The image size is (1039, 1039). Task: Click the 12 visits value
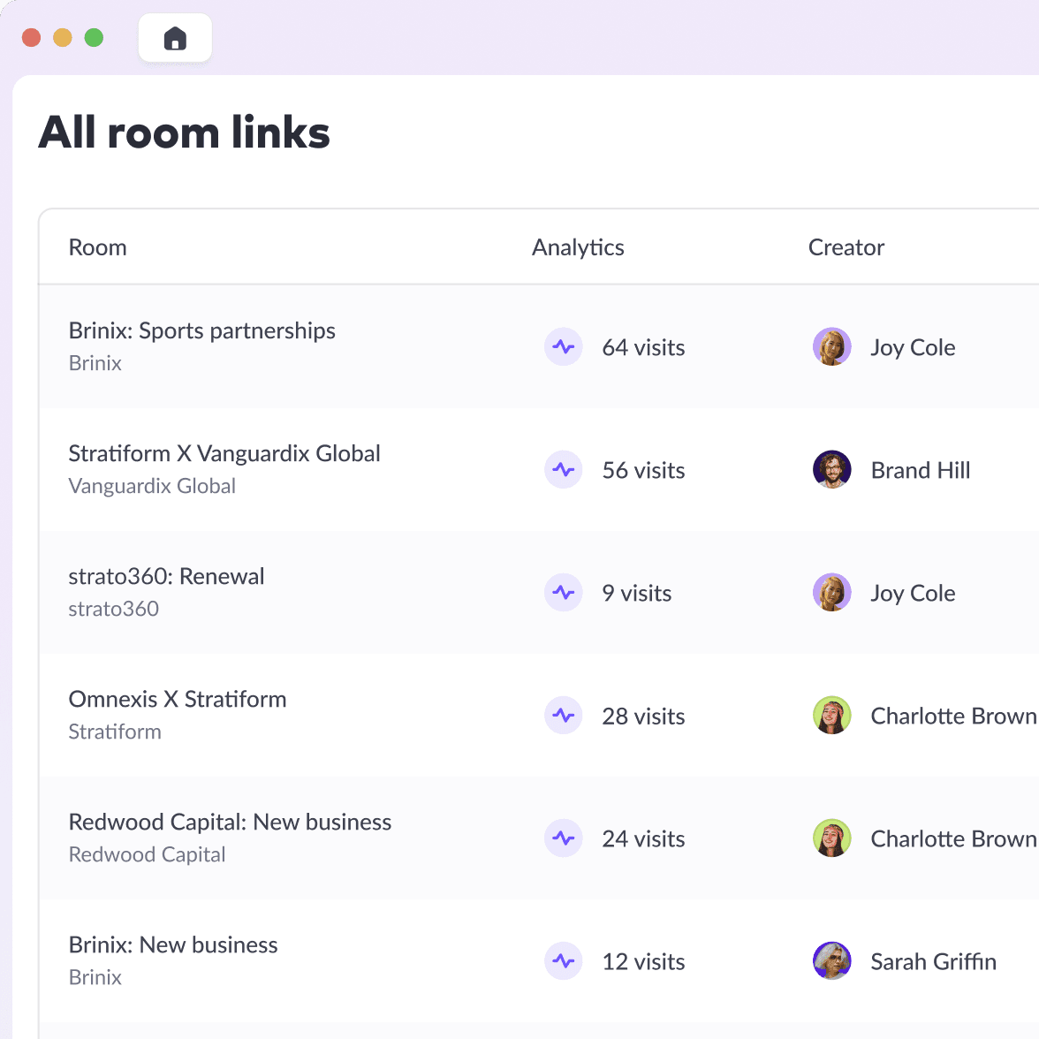[x=643, y=961]
